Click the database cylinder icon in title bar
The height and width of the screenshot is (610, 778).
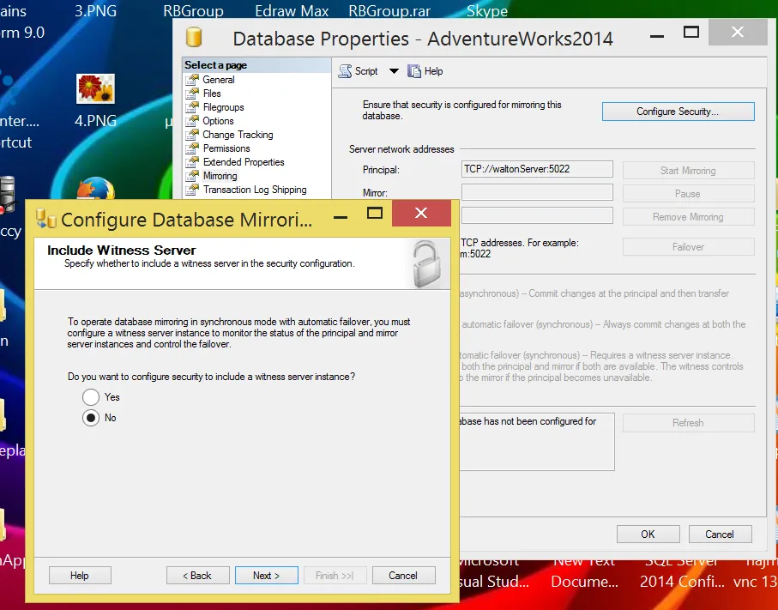tap(194, 37)
